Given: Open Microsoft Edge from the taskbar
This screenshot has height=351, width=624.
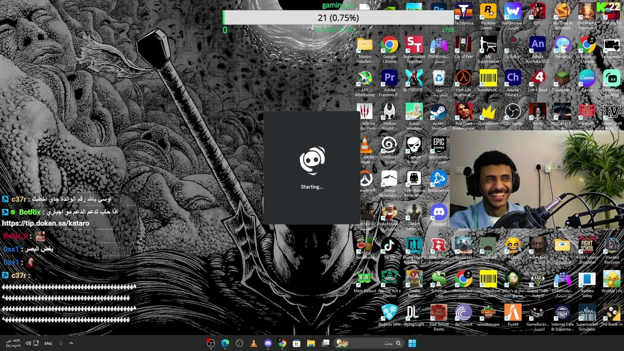Looking at the screenshot, I should 225,343.
